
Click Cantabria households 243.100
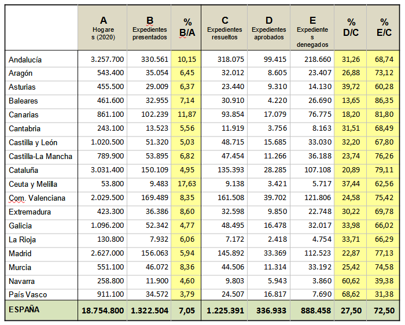(x=111, y=128)
